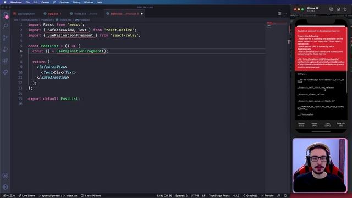The image size is (352, 198).
Task: Click the Simulator rotate device icon
Action: click(x=345, y=9)
